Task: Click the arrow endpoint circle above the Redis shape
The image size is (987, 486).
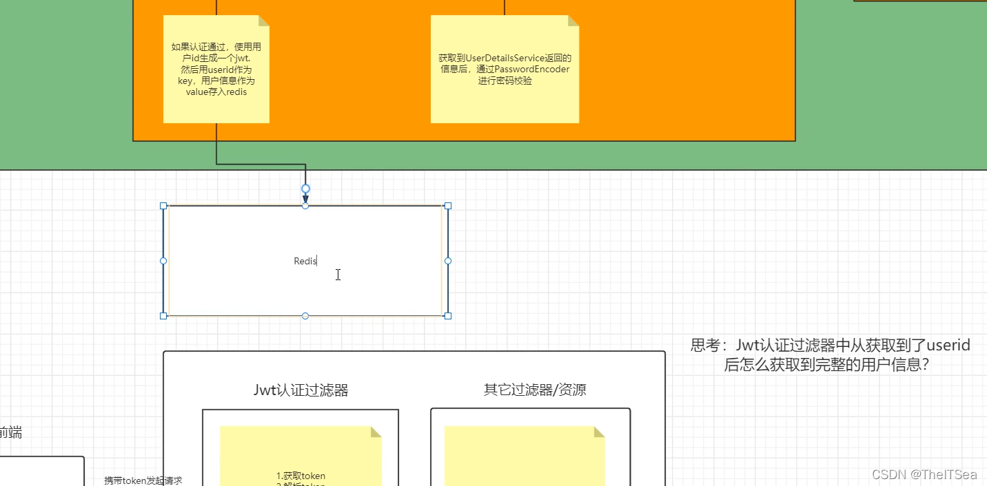Action: click(x=305, y=189)
